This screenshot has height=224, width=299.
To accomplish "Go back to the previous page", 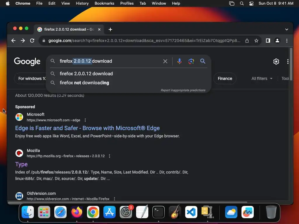I will tap(13, 41).
